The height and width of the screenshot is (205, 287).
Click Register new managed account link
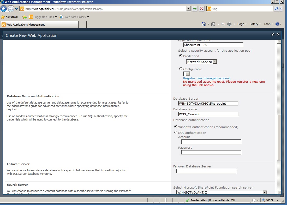[206, 78]
